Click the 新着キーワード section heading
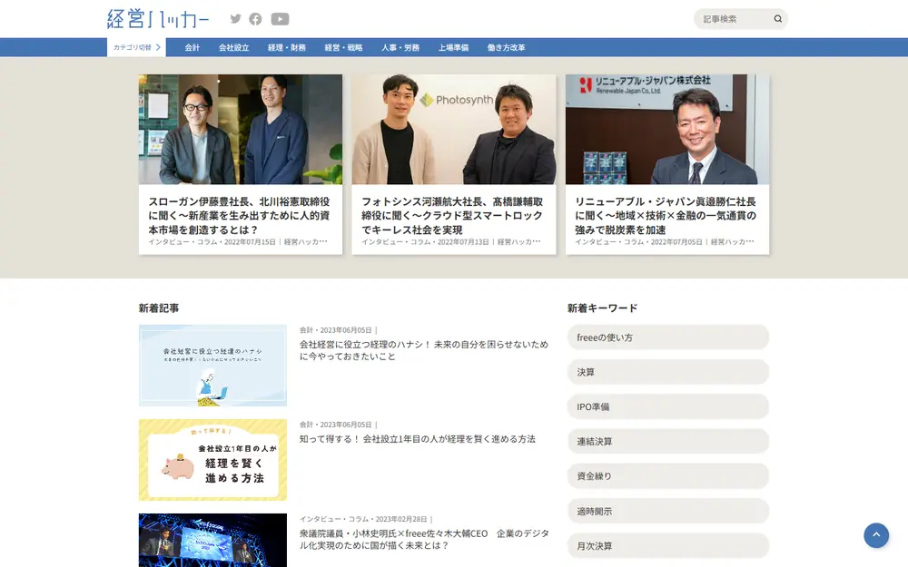The width and height of the screenshot is (908, 567). [x=602, y=308]
